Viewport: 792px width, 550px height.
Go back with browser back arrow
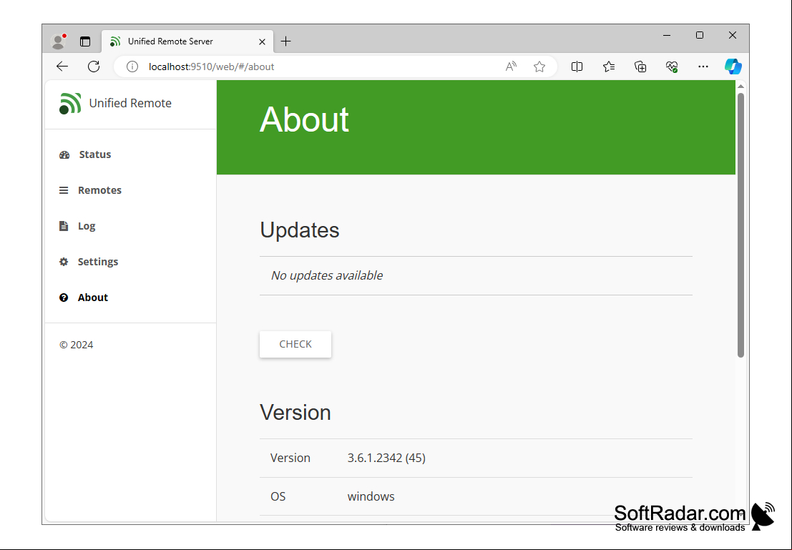point(62,67)
